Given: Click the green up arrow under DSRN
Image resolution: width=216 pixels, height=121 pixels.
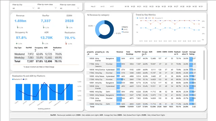Looking at the screenshot, I should (67, 28).
